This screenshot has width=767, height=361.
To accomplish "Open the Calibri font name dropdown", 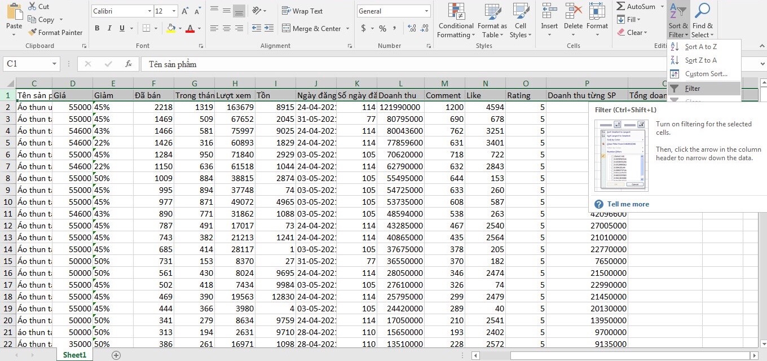I will [x=149, y=11].
